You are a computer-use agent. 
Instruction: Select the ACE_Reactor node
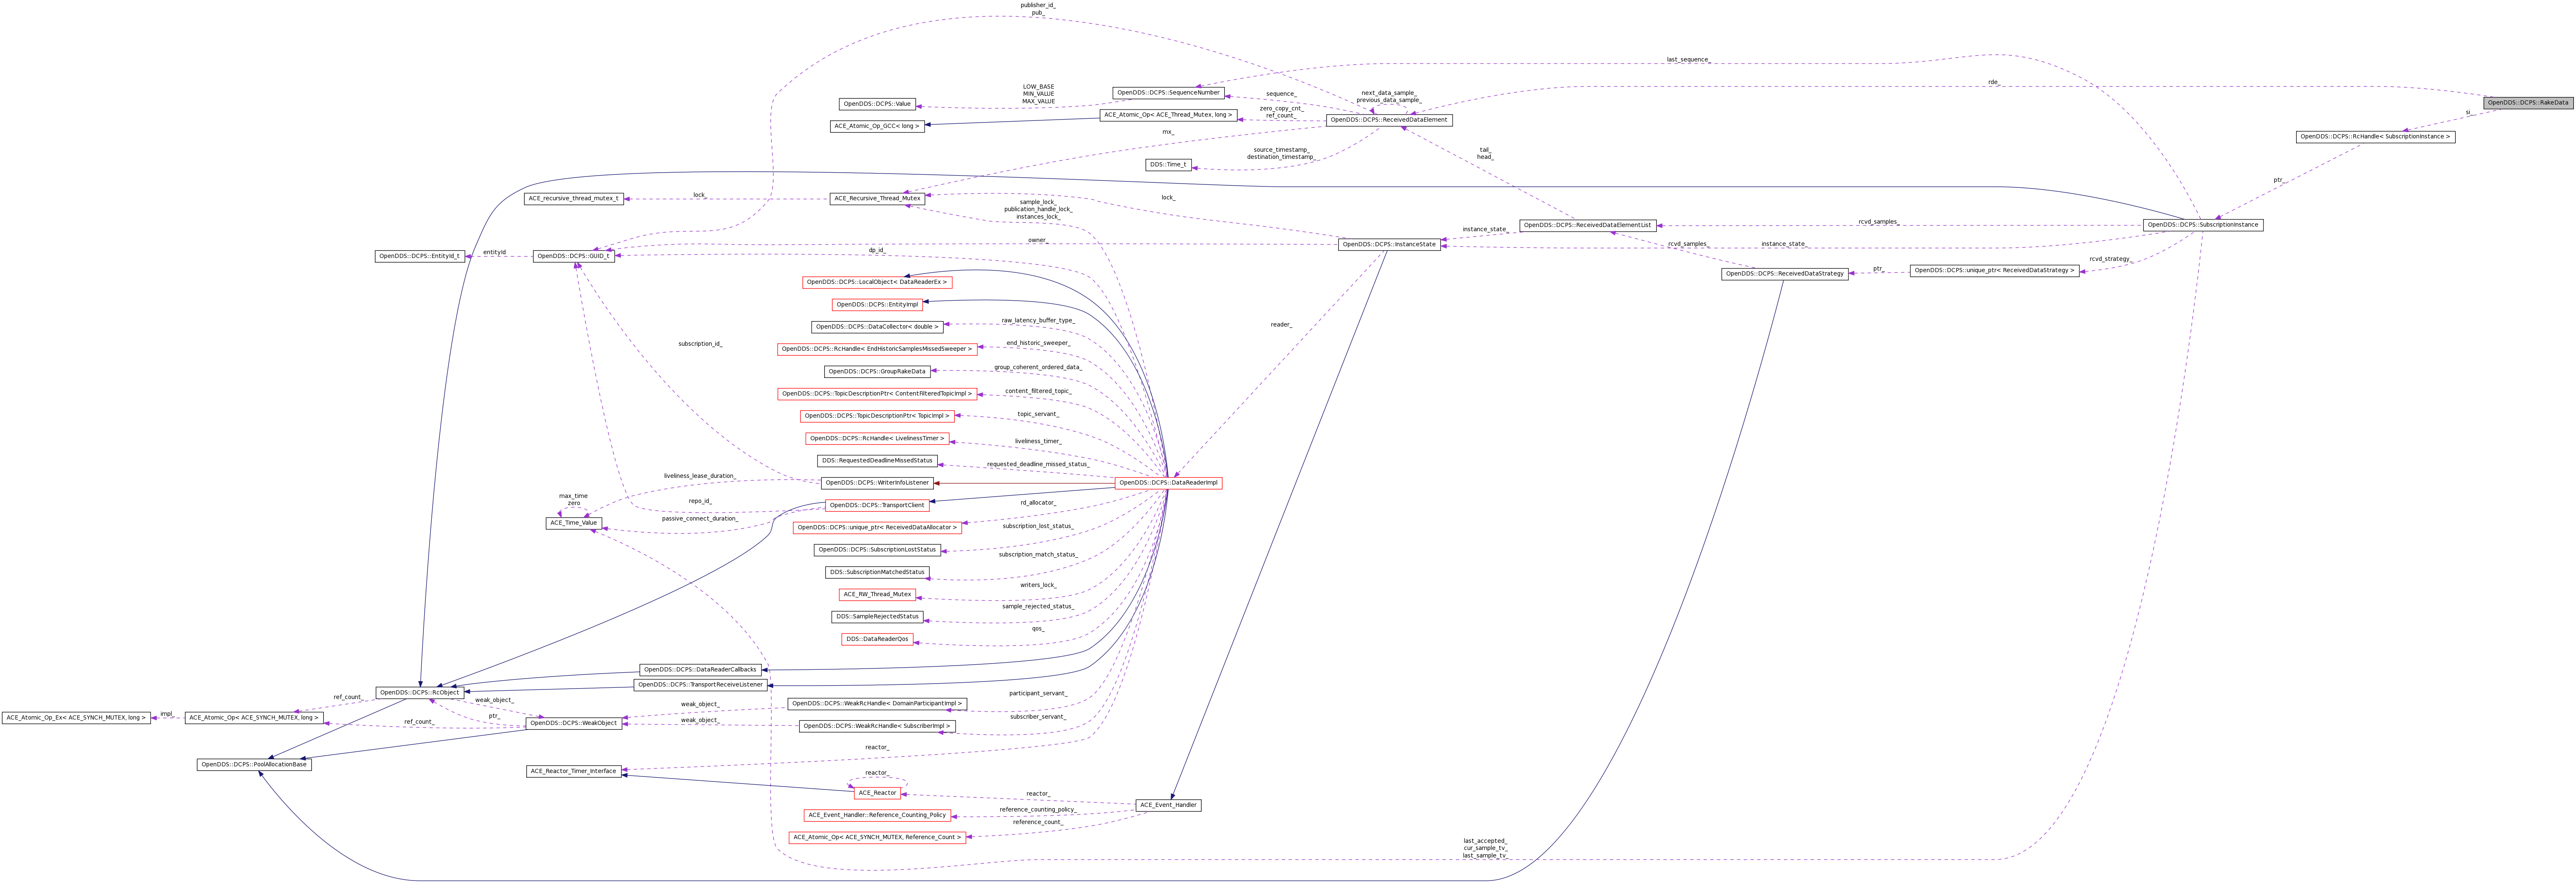[x=877, y=793]
